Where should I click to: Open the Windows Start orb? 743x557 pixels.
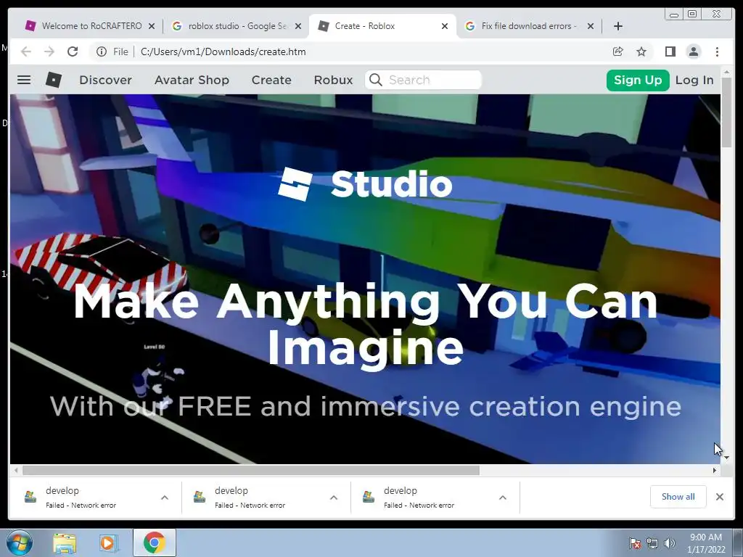pyautogui.click(x=19, y=542)
